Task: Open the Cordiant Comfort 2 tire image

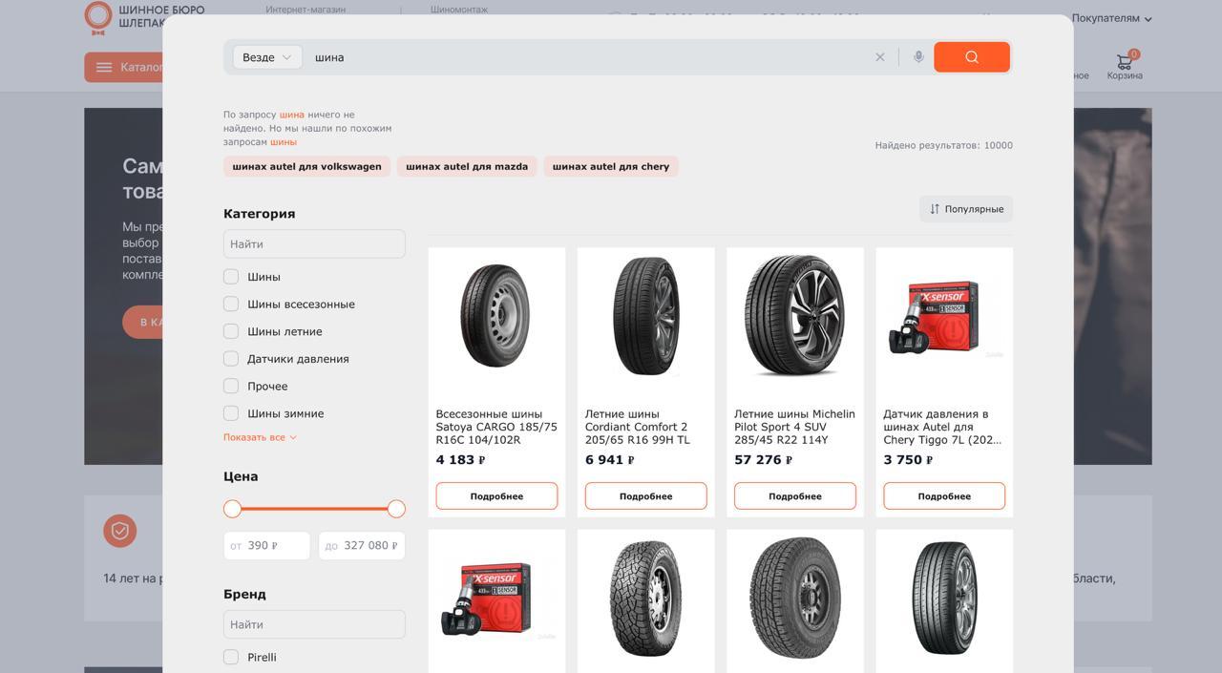Action: pos(646,317)
